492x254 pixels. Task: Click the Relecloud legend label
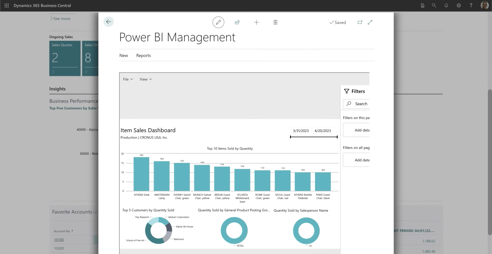click(x=179, y=239)
